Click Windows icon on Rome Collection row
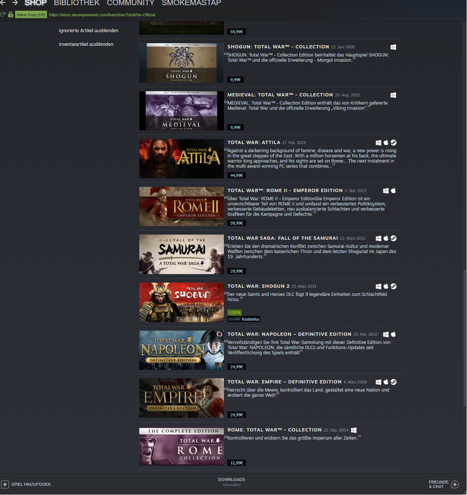The height and width of the screenshot is (495, 467). [354, 430]
